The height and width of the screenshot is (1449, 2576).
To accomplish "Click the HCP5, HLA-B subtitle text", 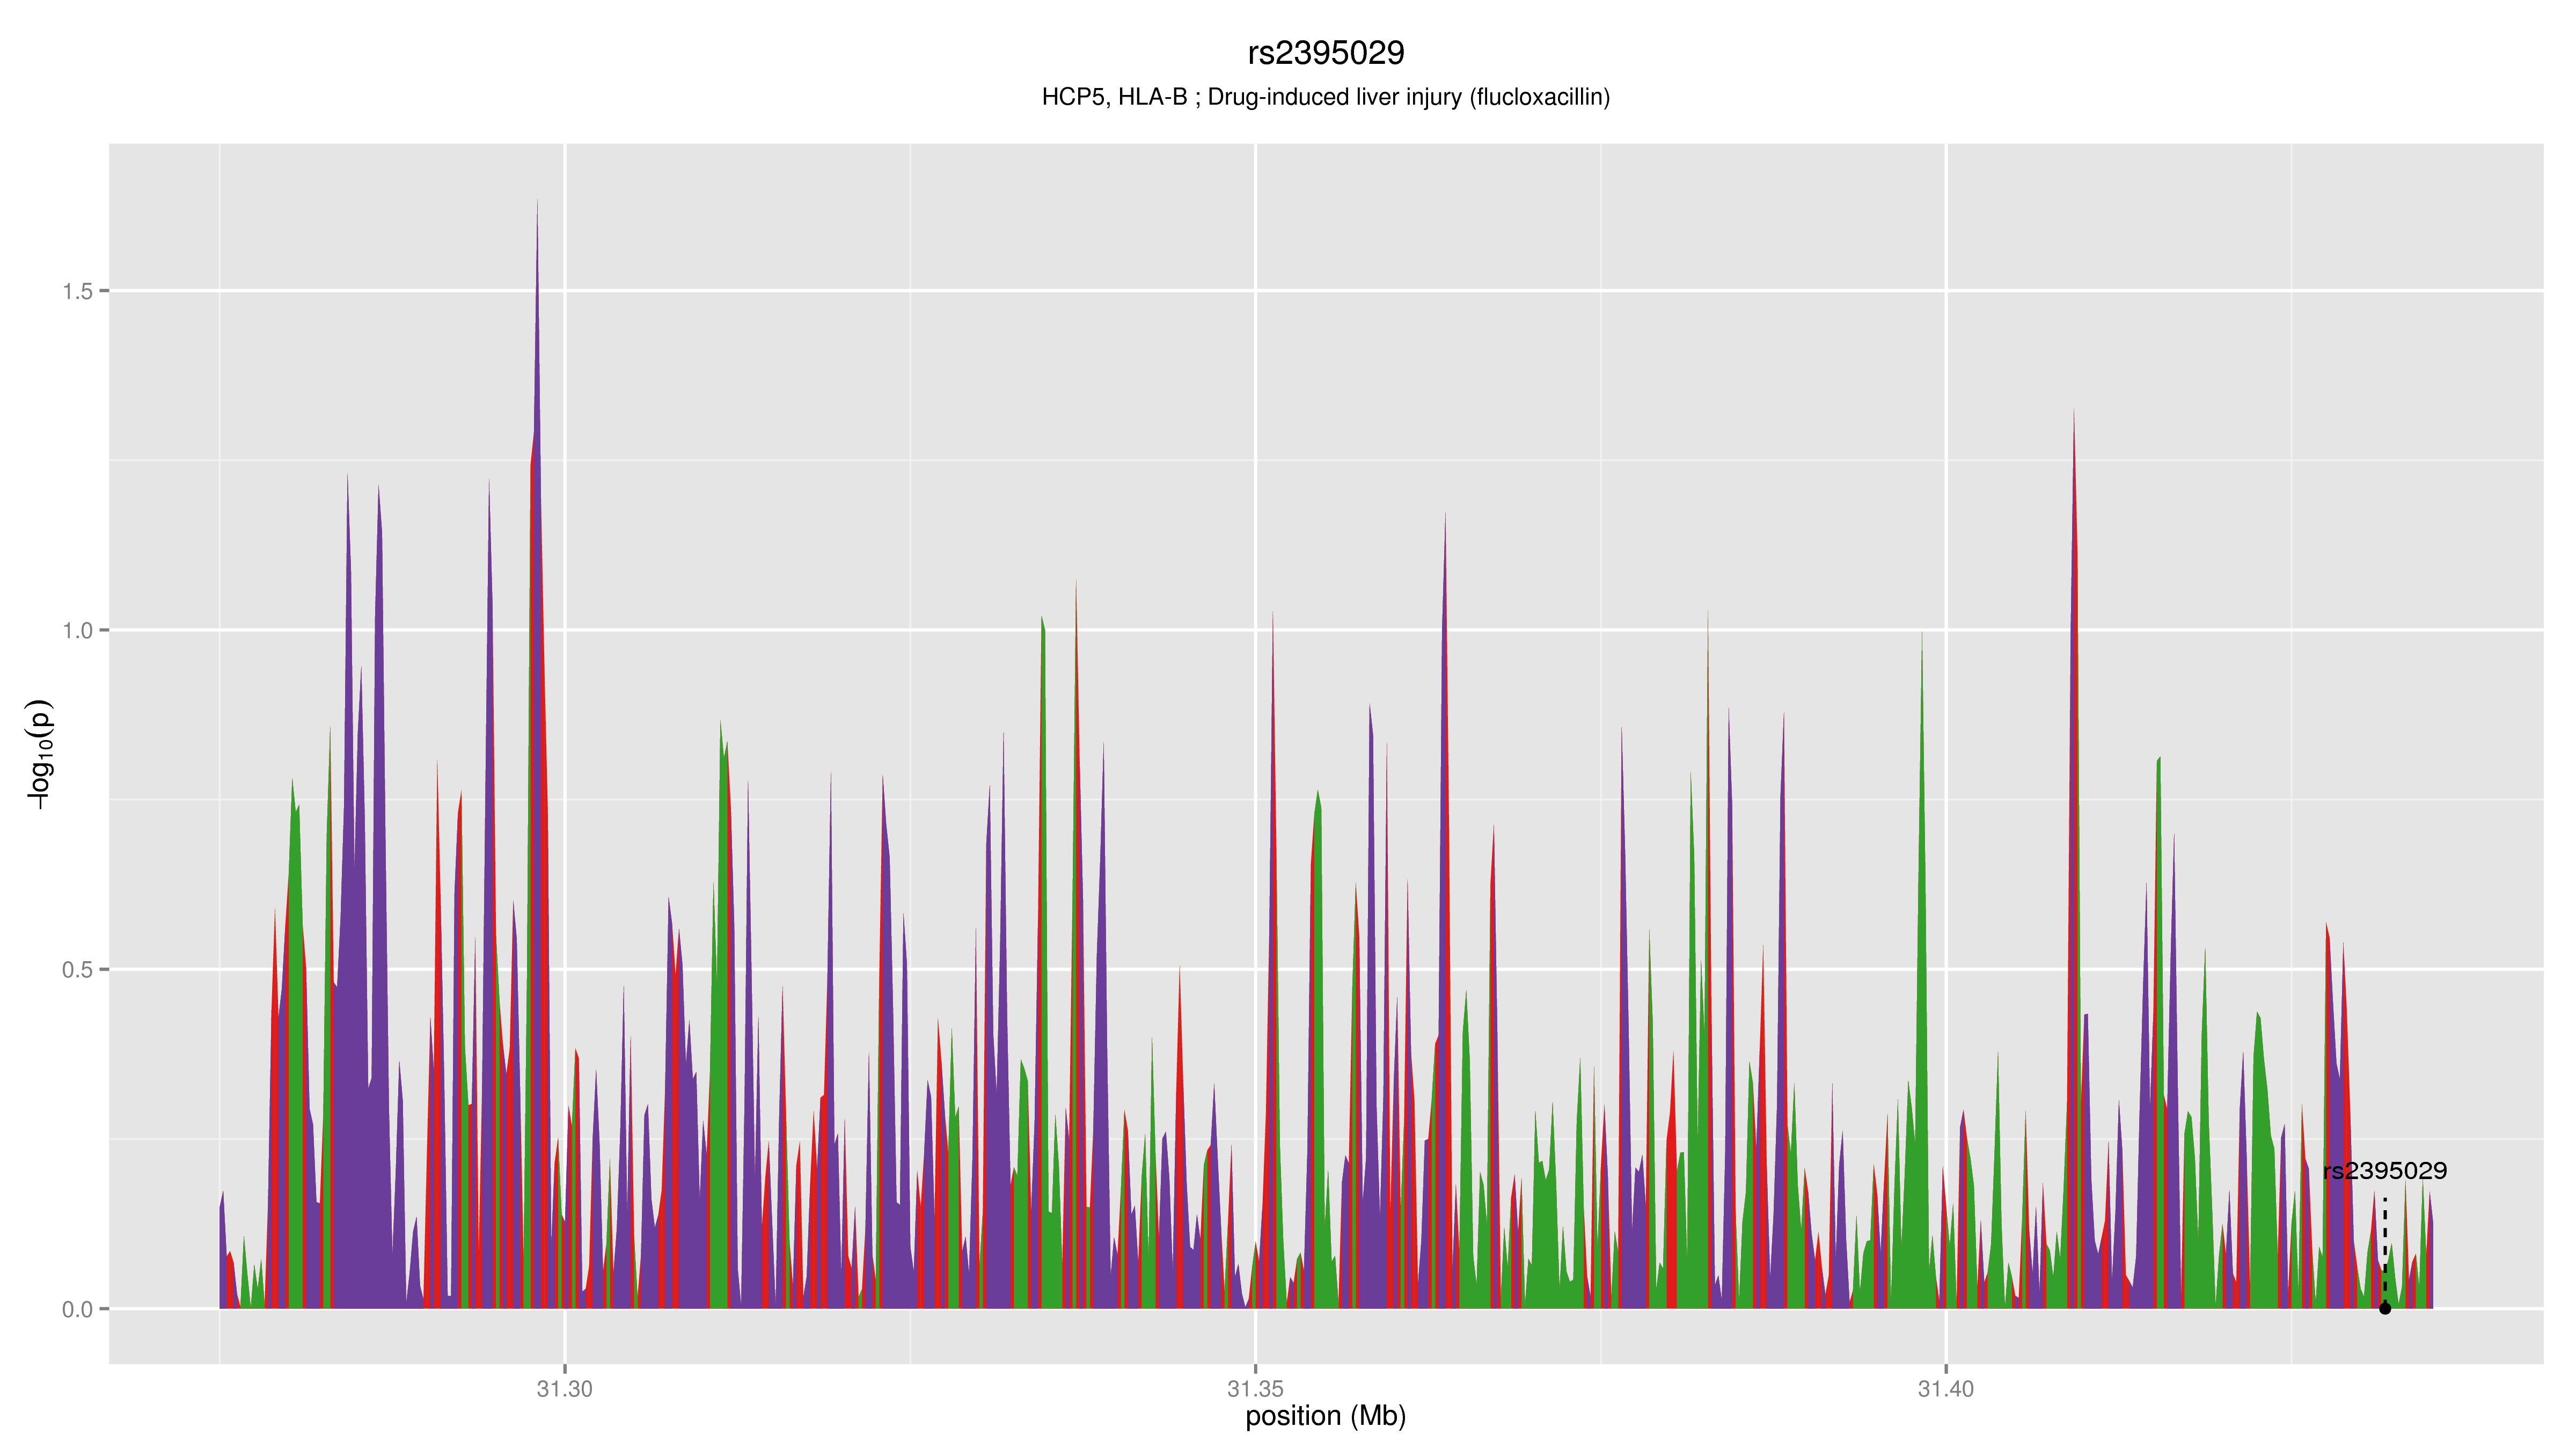I will click(1325, 97).
